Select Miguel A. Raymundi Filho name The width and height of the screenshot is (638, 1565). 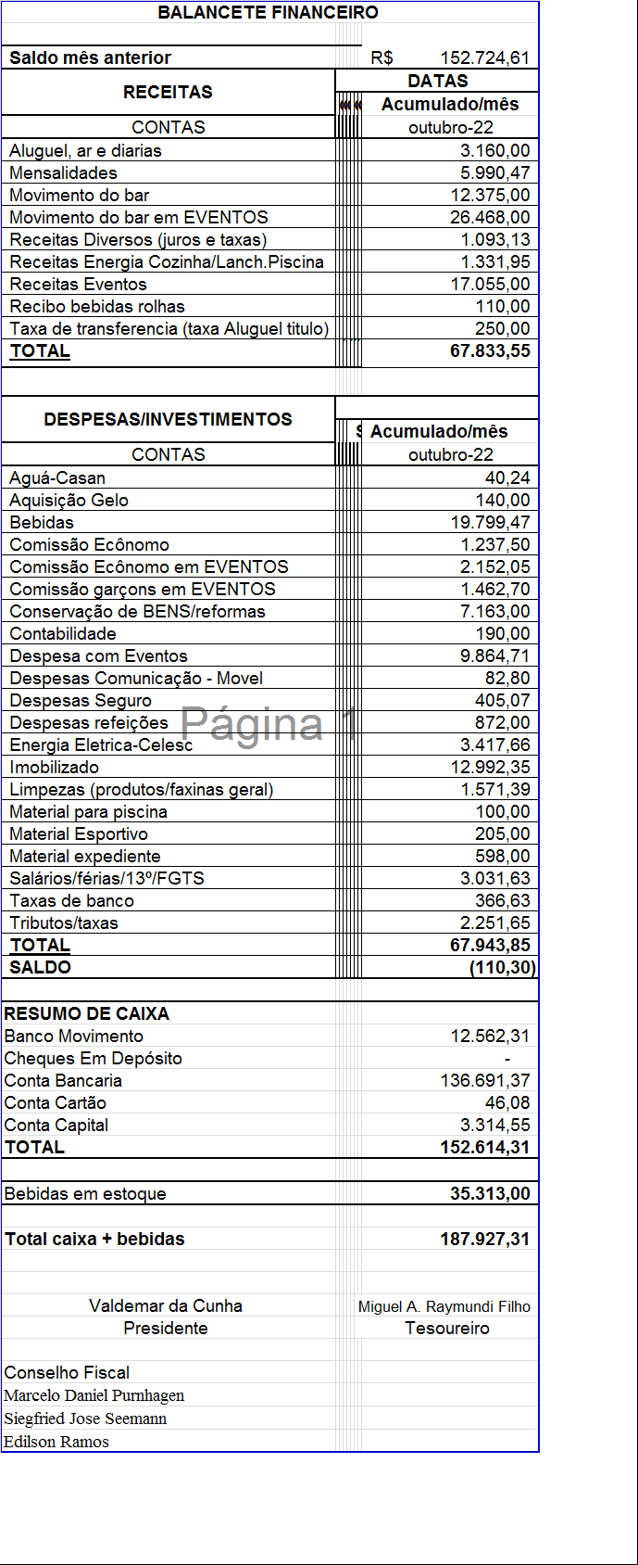444,1306
